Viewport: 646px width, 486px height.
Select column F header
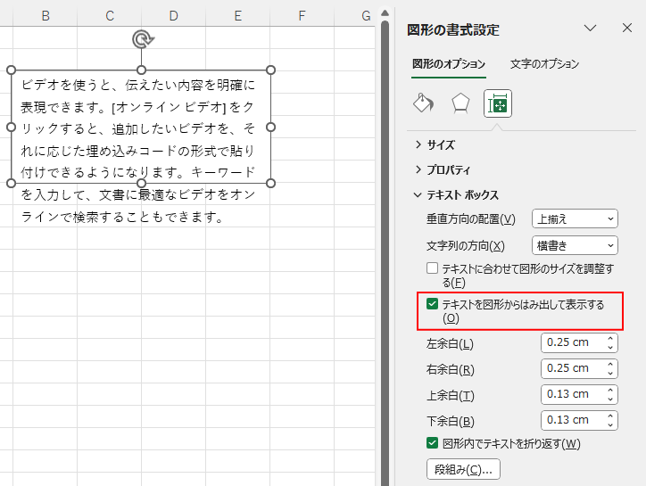(302, 16)
